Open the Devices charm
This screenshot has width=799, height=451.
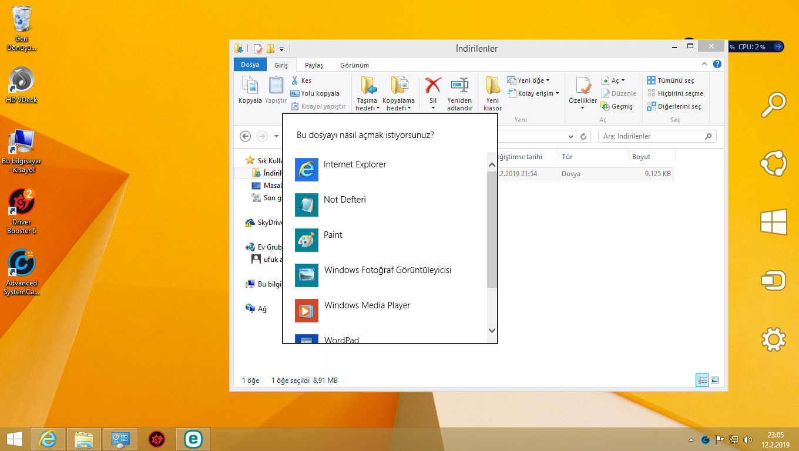pyautogui.click(x=773, y=281)
